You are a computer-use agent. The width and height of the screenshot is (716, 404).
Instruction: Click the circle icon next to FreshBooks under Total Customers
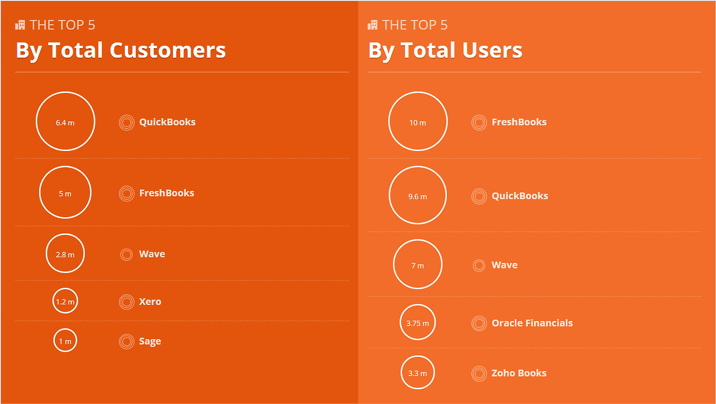pyautogui.click(x=126, y=194)
